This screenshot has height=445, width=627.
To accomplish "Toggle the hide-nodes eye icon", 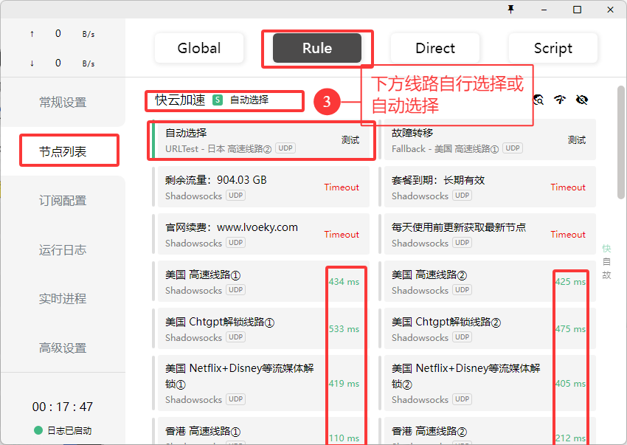I will (x=581, y=100).
